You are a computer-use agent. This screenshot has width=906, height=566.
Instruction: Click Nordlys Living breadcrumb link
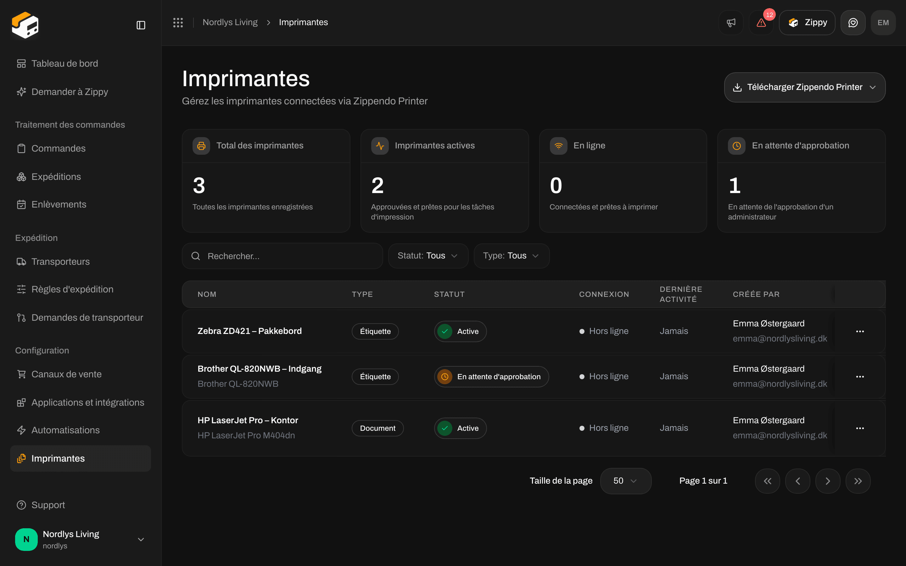click(230, 22)
